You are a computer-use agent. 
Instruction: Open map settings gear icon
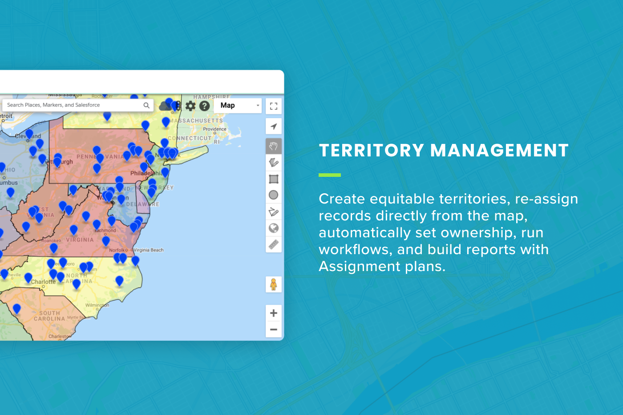click(x=190, y=106)
